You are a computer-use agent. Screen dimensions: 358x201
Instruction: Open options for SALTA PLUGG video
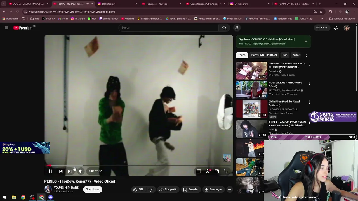pyautogui.click(x=309, y=64)
